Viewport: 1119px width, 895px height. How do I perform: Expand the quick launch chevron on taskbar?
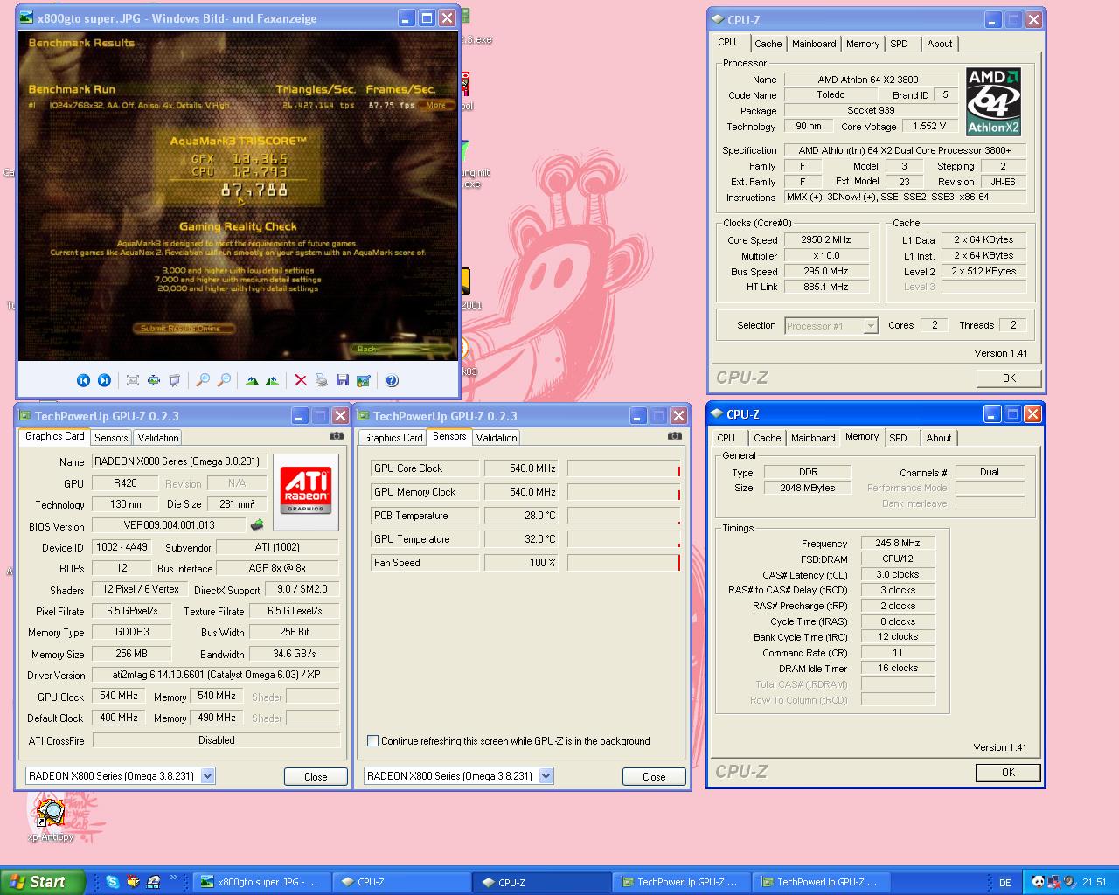173,878
